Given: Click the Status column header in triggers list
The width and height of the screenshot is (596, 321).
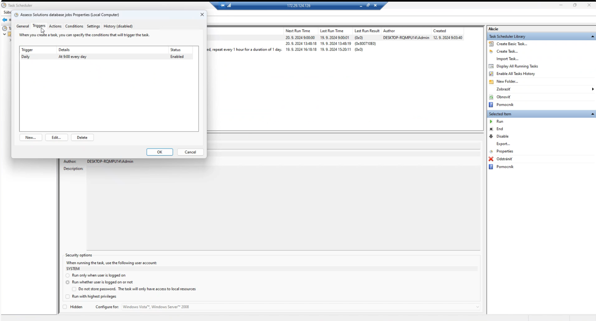Looking at the screenshot, I should click(180, 50).
